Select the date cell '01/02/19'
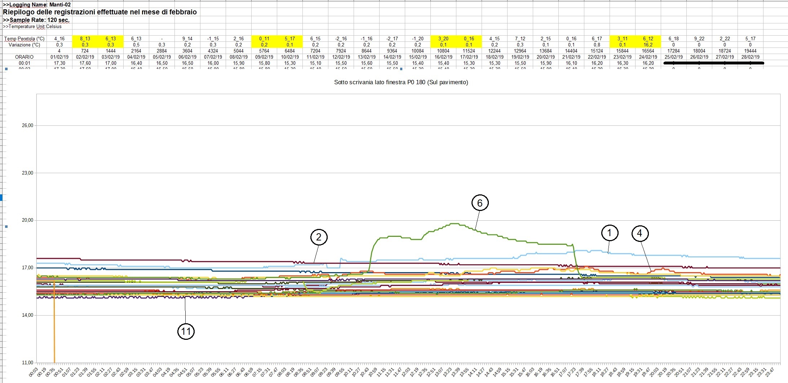Screen dimensions: 788x383 tap(59, 57)
